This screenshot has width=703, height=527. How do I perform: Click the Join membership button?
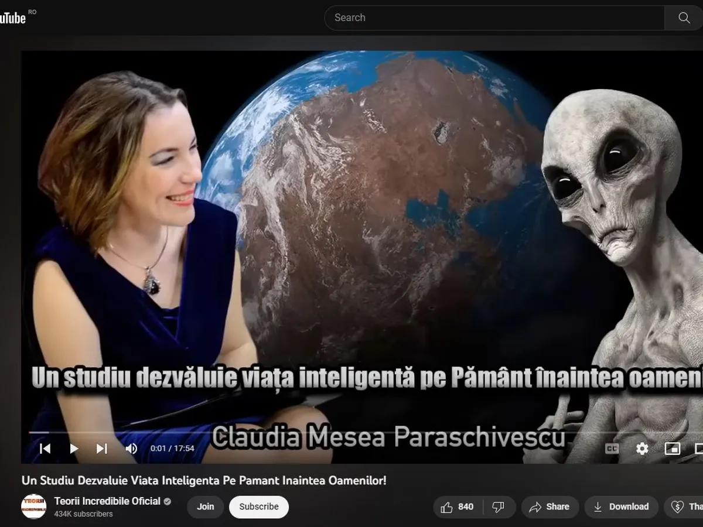click(205, 507)
